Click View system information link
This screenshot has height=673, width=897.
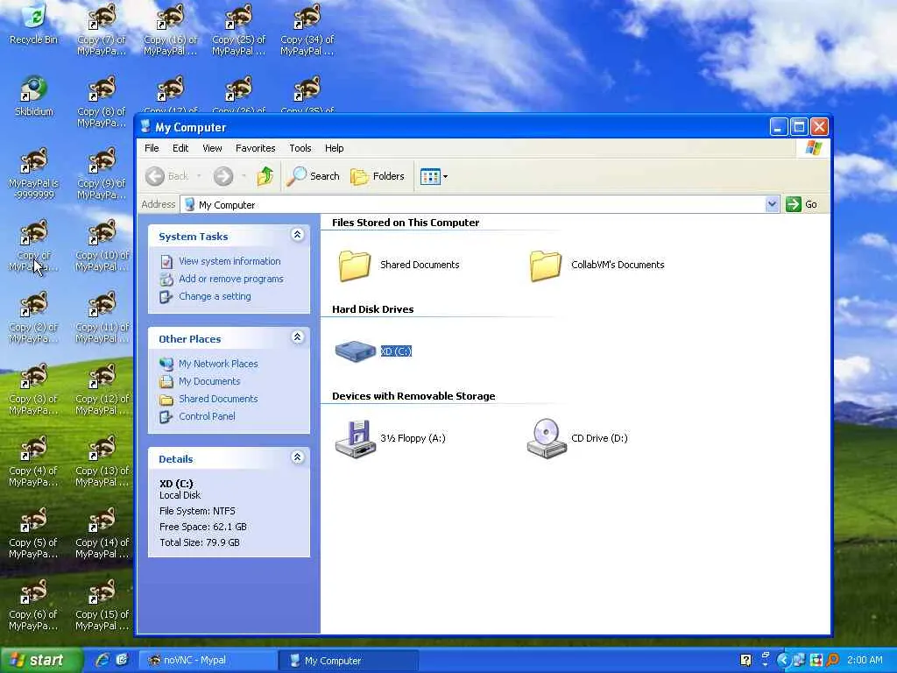click(230, 261)
